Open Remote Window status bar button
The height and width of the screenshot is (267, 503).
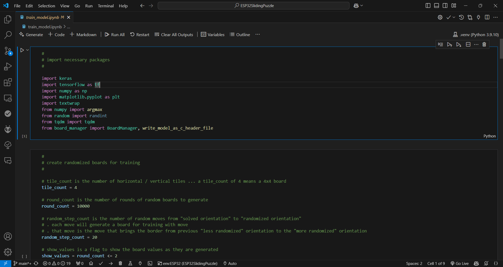point(6,263)
